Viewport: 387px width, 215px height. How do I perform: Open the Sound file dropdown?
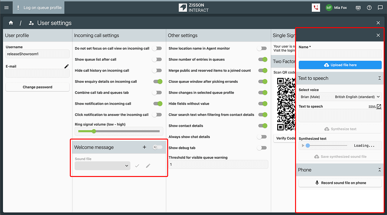(102, 166)
